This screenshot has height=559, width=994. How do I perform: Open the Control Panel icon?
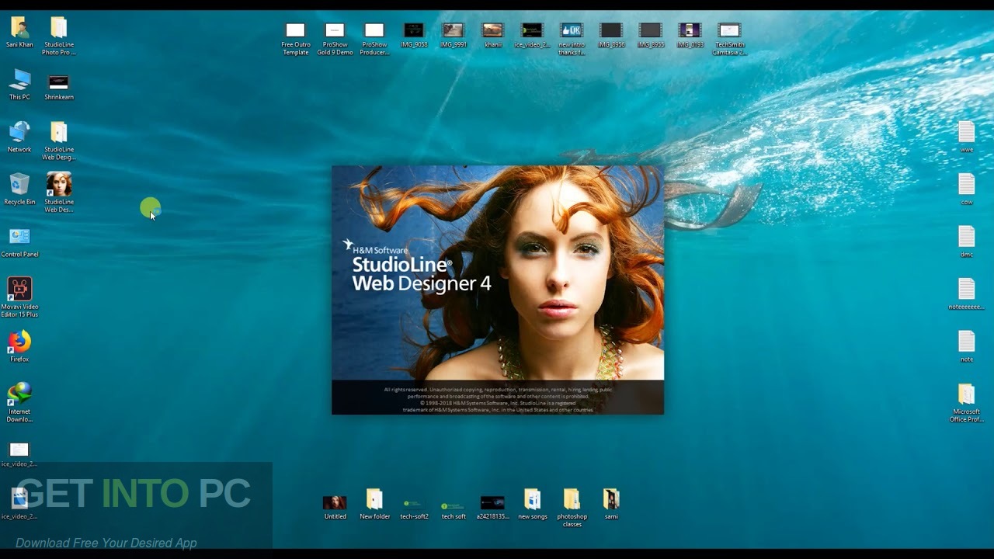coord(19,238)
